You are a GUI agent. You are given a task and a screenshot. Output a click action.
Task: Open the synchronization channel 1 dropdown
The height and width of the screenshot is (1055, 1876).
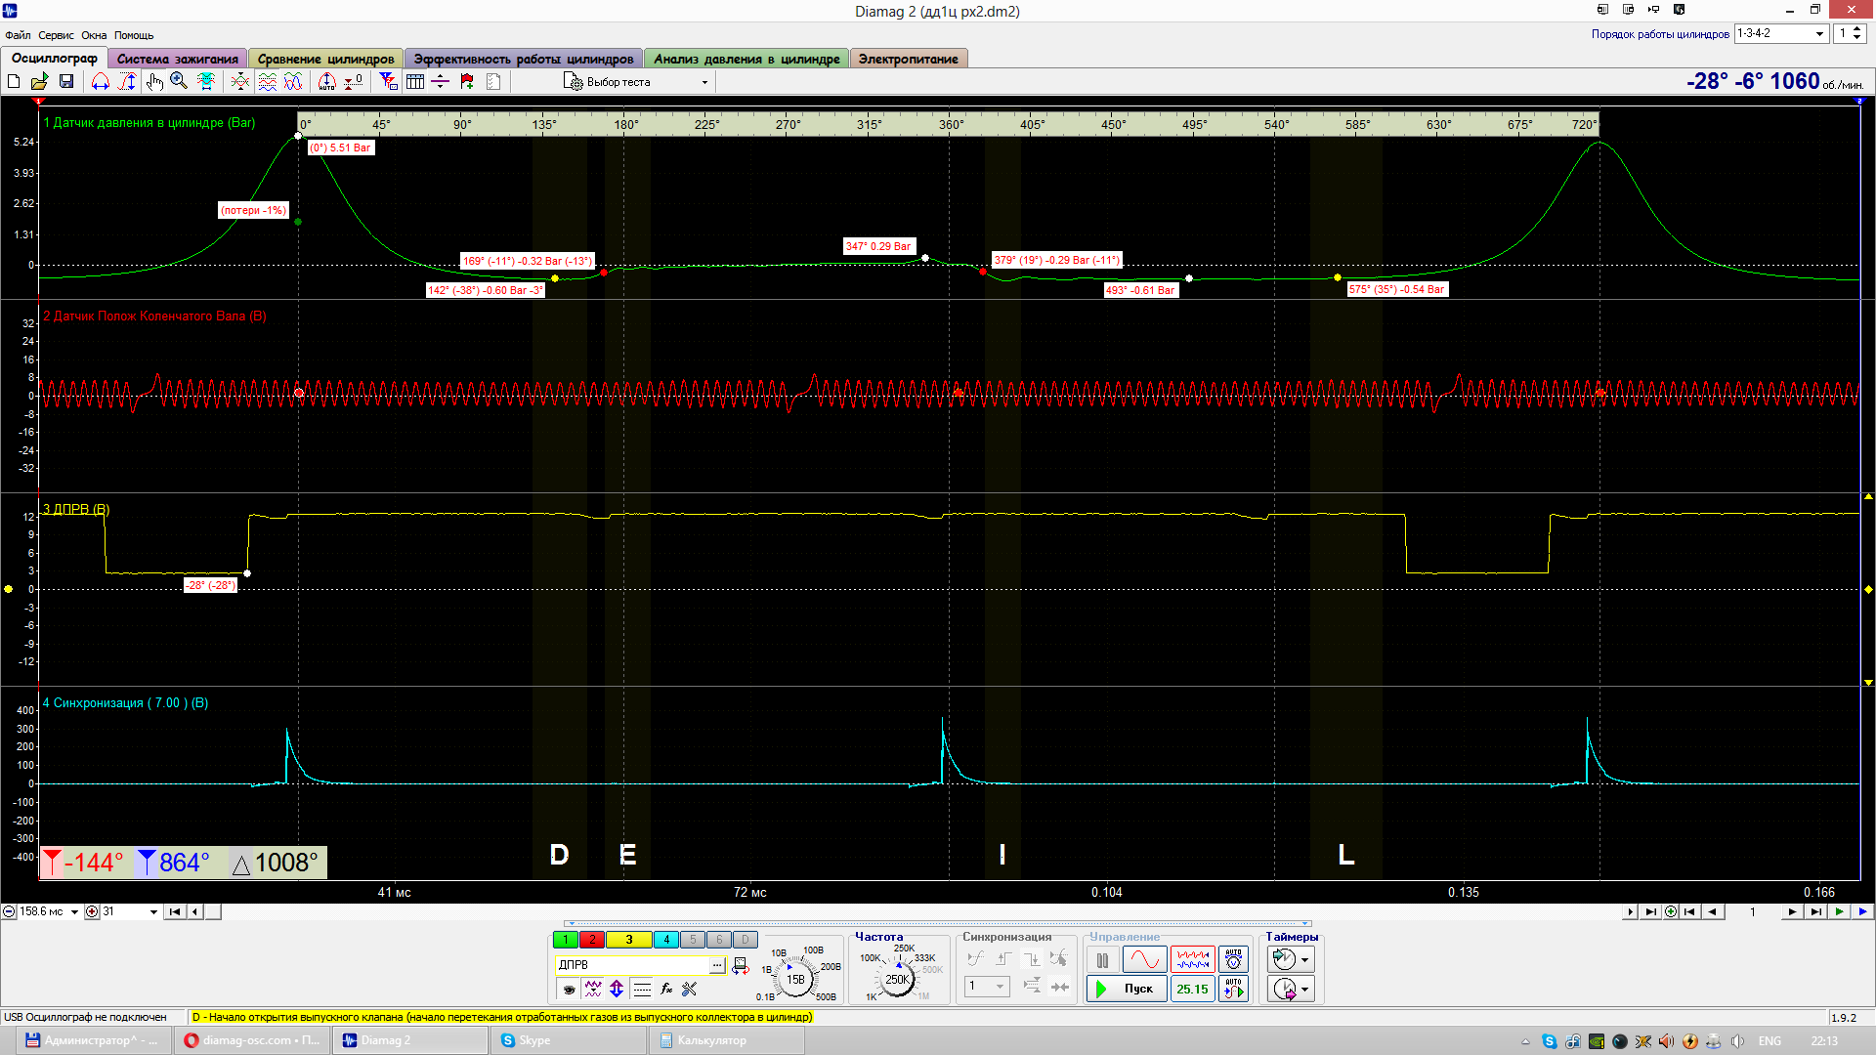click(x=987, y=987)
